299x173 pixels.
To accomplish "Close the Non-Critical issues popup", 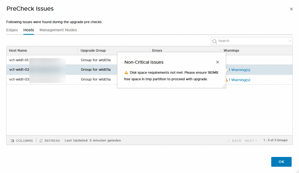I will coord(217,62).
